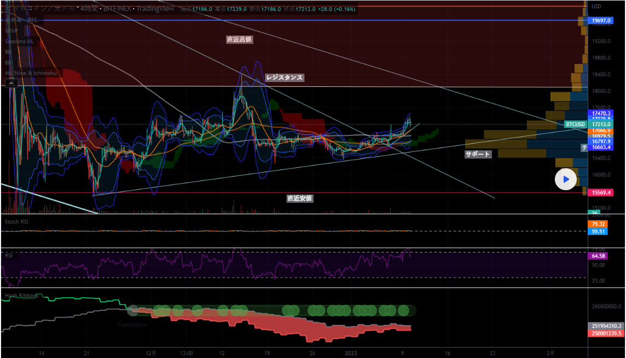Image resolution: width=626 pixels, height=358 pixels.
Task: Select the VRVP indicator label
Action: click(11, 31)
